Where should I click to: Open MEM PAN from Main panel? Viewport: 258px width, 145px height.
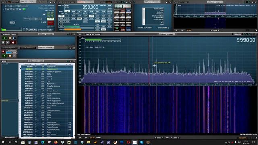tap(50, 27)
